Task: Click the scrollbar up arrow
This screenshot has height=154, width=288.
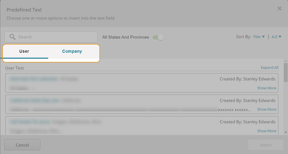Action: [x=286, y=61]
